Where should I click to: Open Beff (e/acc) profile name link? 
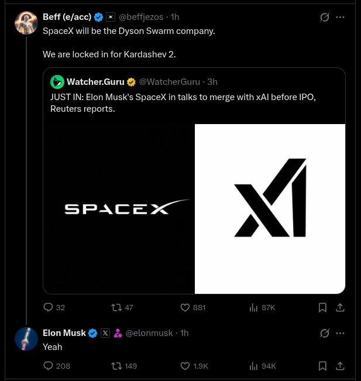pyautogui.click(x=67, y=17)
